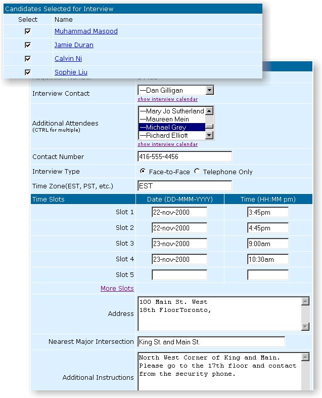Choose Telephone Only interview type

coord(197,171)
